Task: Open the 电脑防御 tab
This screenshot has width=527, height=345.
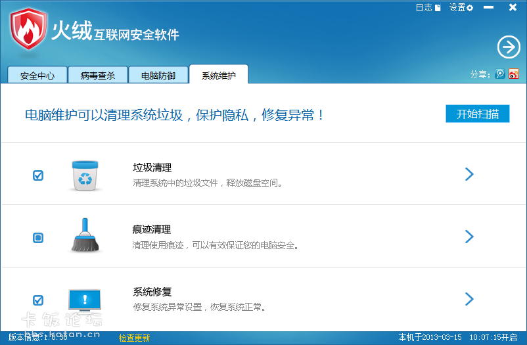Action: click(x=158, y=76)
